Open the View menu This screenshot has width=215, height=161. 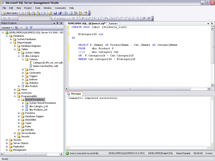pyautogui.click(x=19, y=8)
